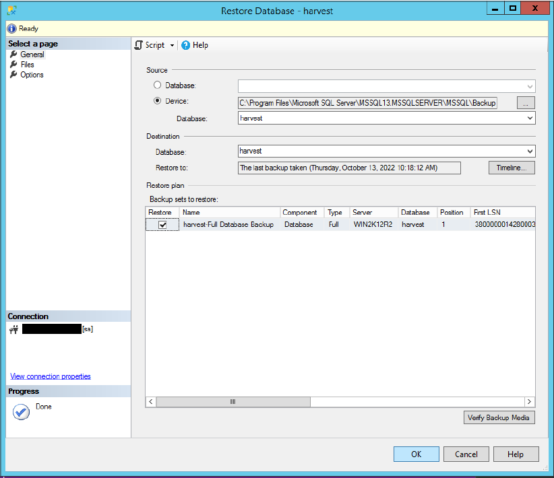This screenshot has height=478, width=554.
Task: Select harvest-Full Database Backup name cell
Action: 228,225
